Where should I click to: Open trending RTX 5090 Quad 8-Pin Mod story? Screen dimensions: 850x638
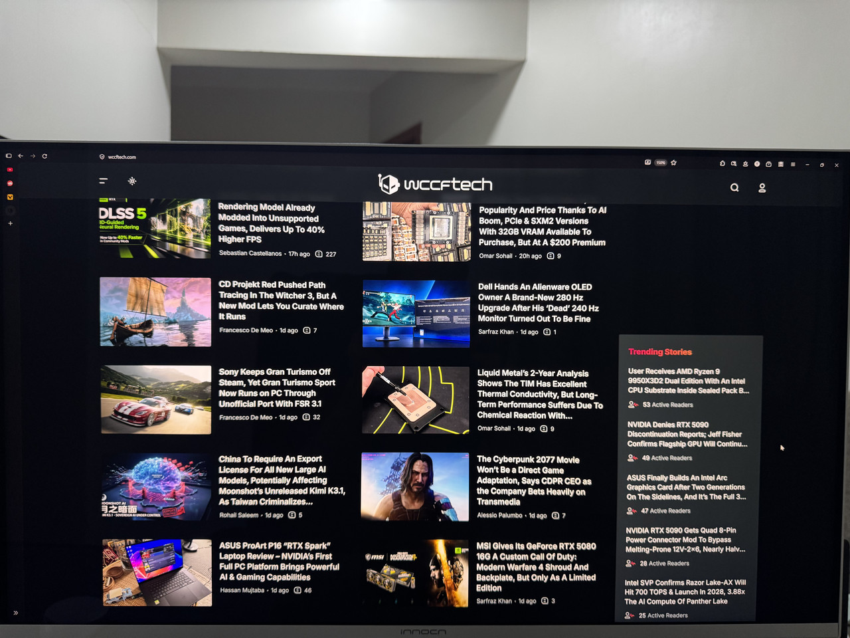(x=685, y=540)
